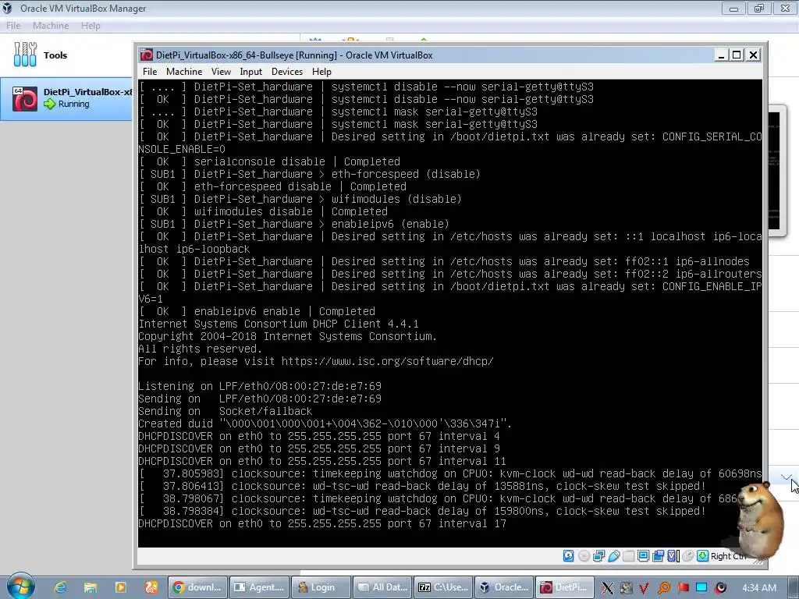799x599 pixels.
Task: Click the Right Ctrl host key label
Action: point(728,556)
